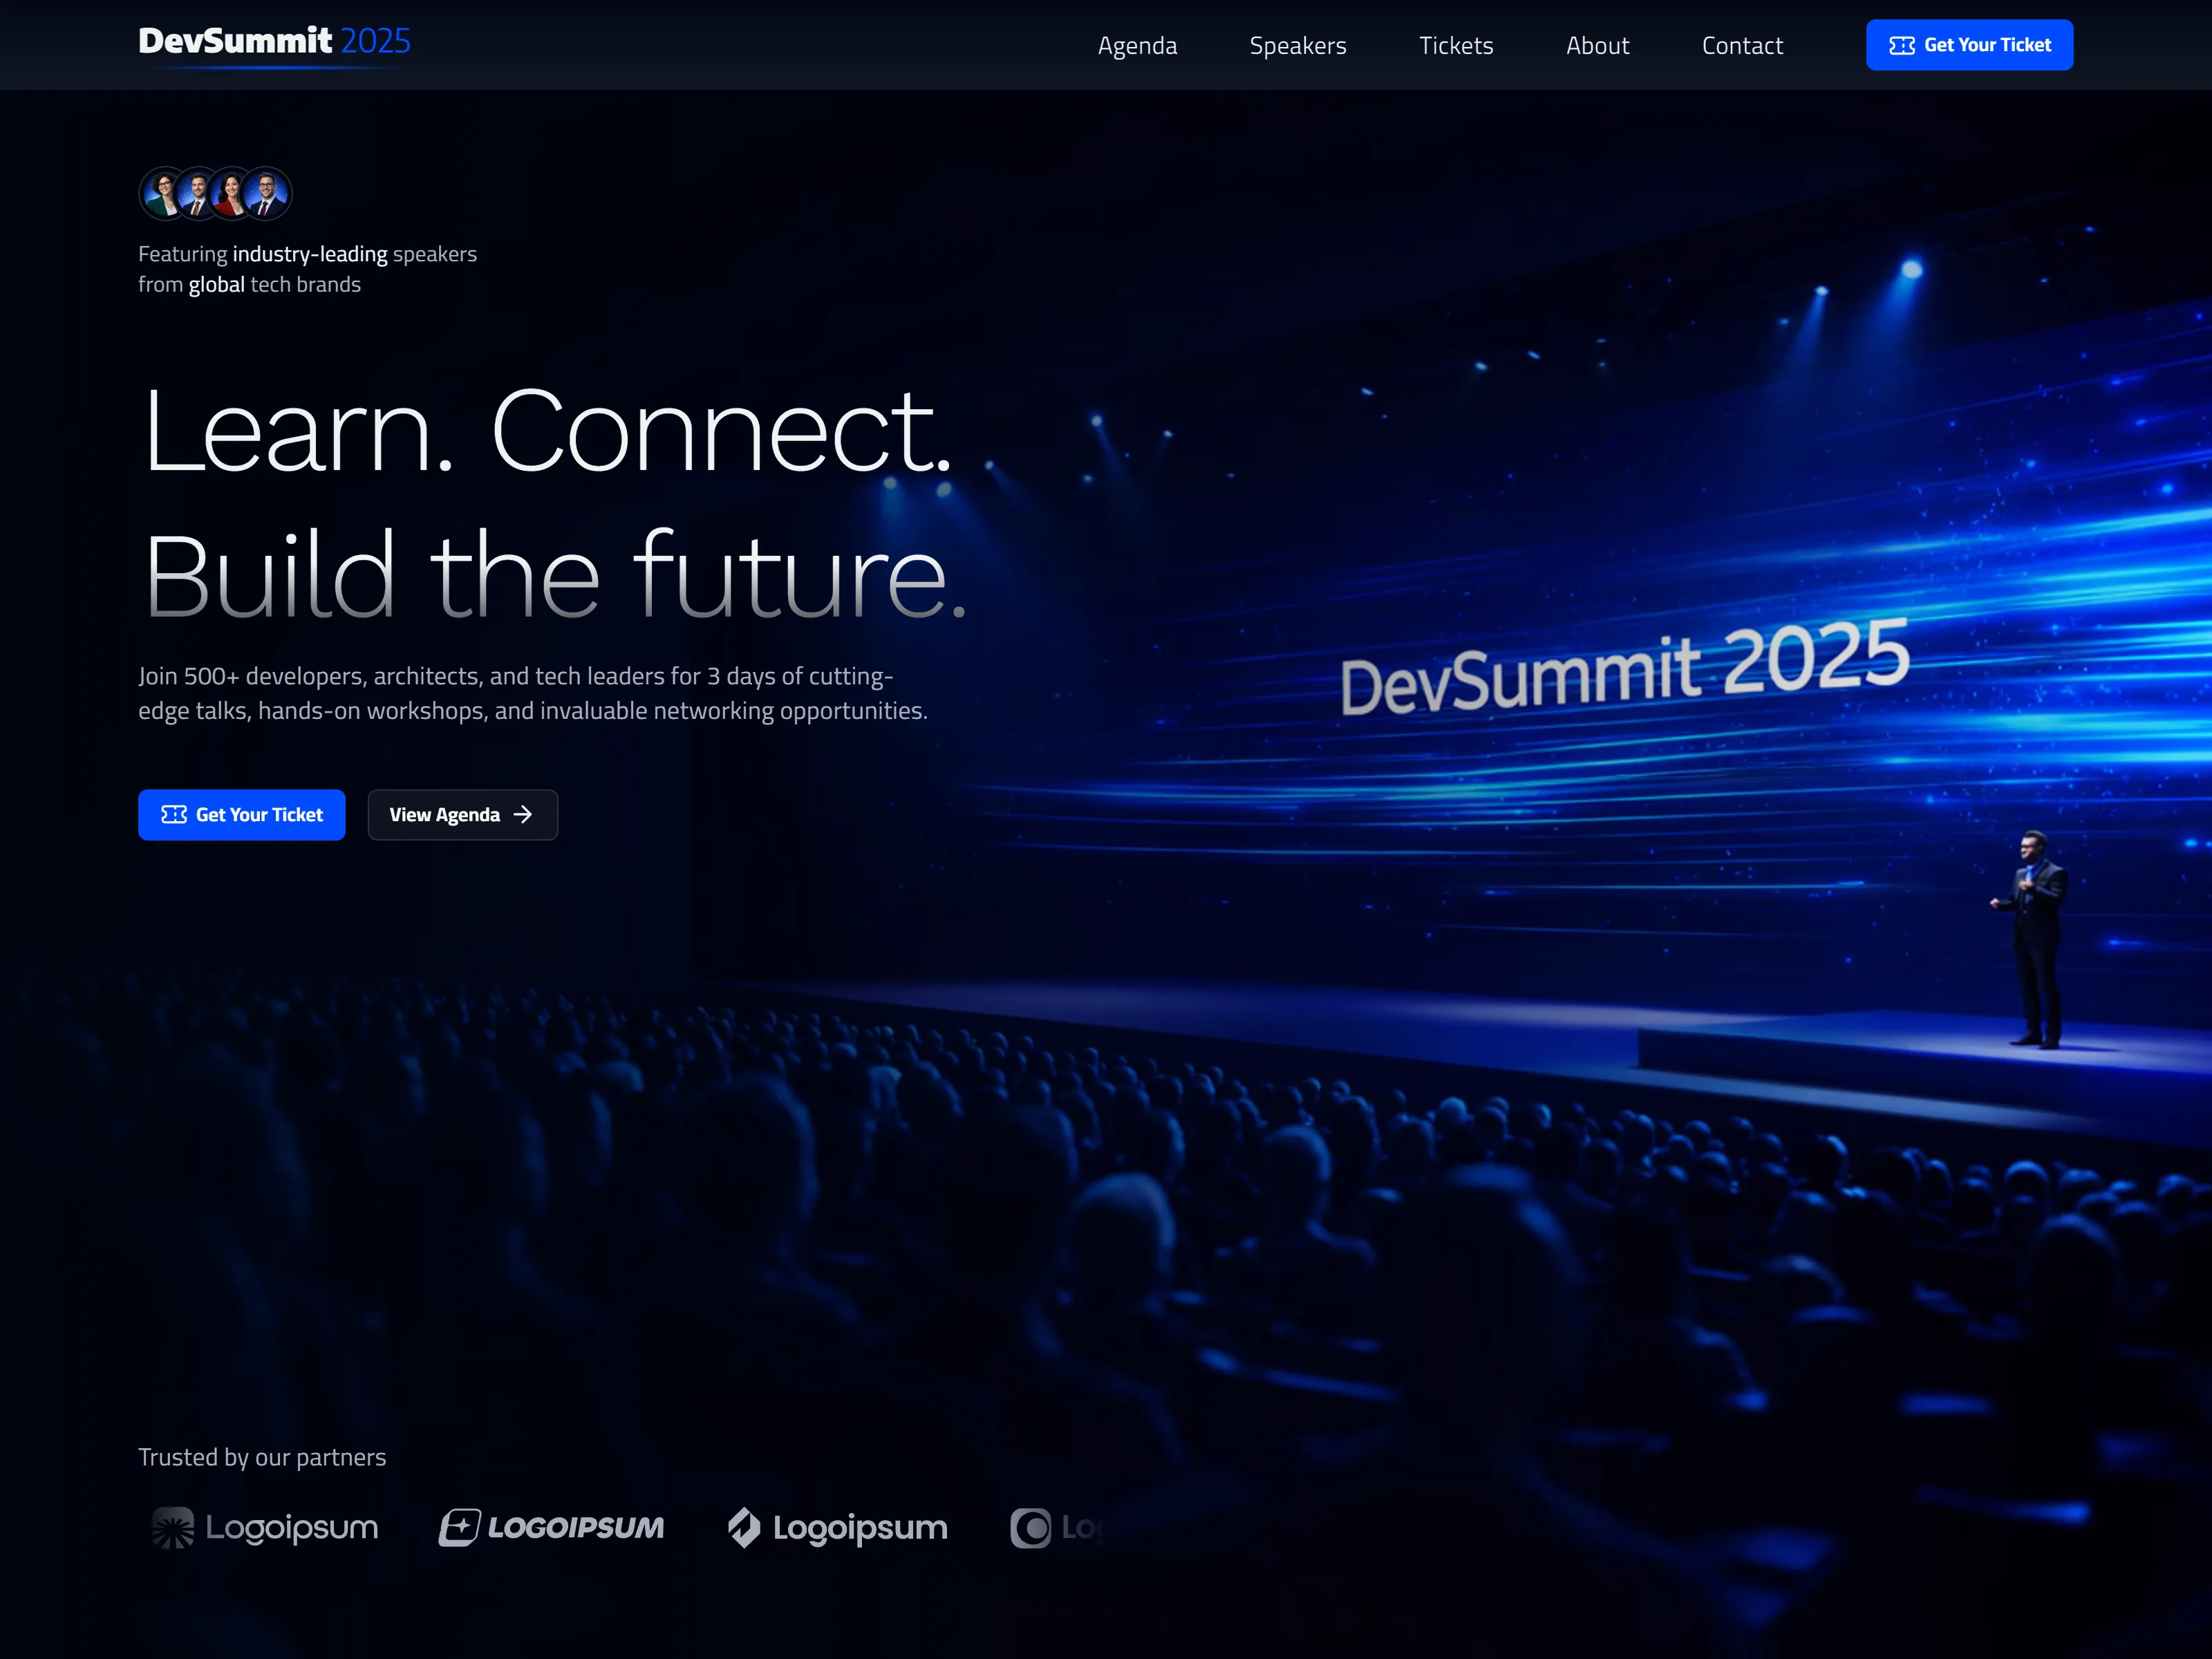This screenshot has height=1659, width=2212.
Task: Click the 'edge talks, hands-on workshops' line
Action: click(x=533, y=711)
